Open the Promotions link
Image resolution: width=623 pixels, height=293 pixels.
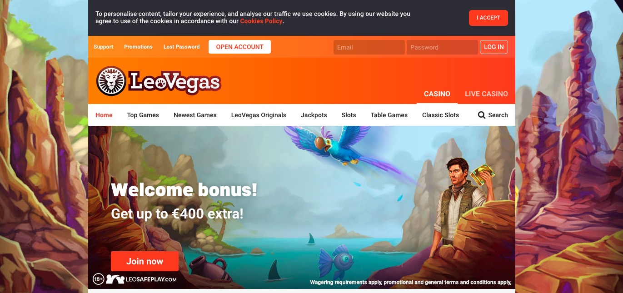tap(138, 47)
